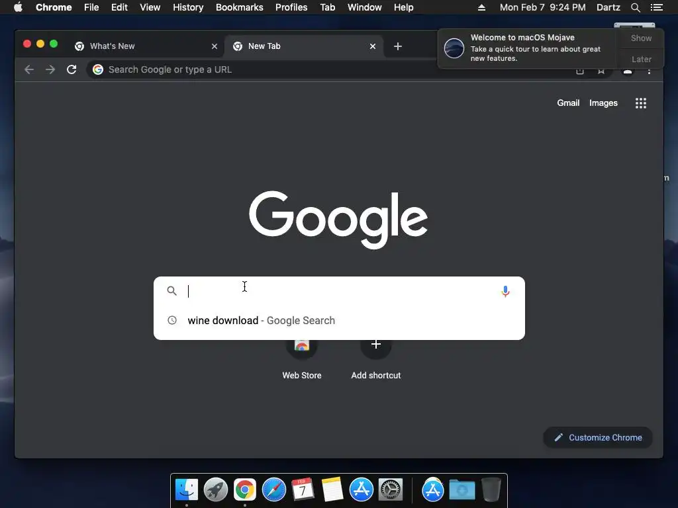Open the View menu

150,7
